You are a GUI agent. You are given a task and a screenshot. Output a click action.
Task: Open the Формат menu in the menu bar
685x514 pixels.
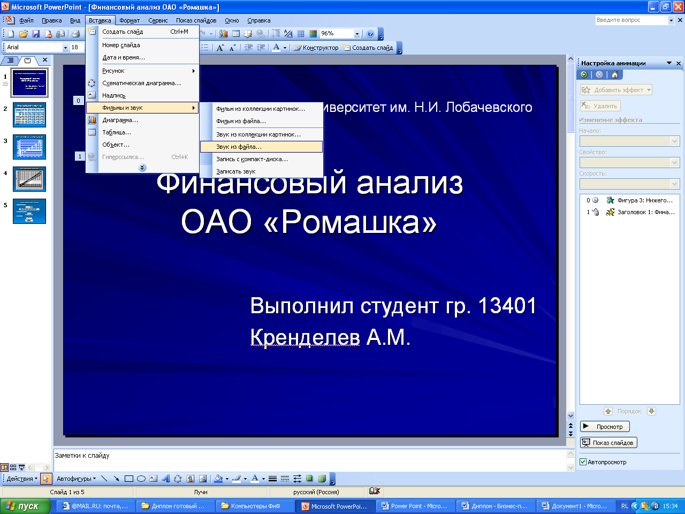[130, 20]
